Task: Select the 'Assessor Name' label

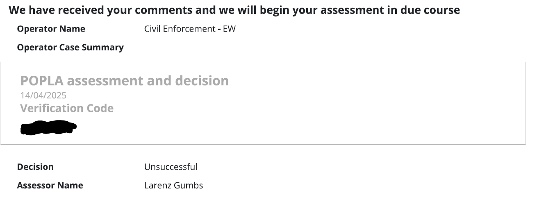Action: pos(50,186)
